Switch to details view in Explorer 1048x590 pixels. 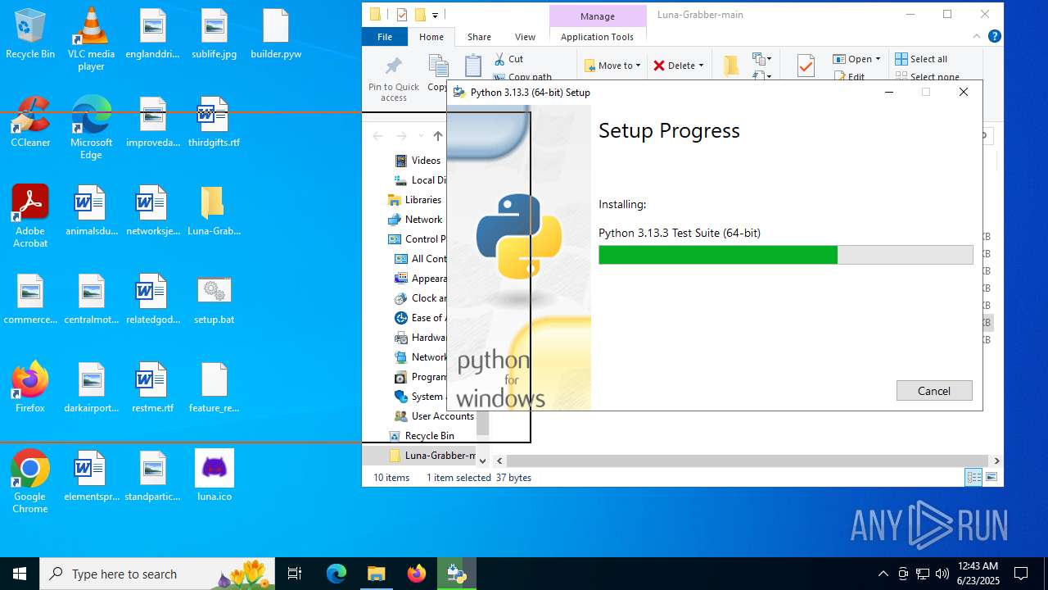[973, 477]
